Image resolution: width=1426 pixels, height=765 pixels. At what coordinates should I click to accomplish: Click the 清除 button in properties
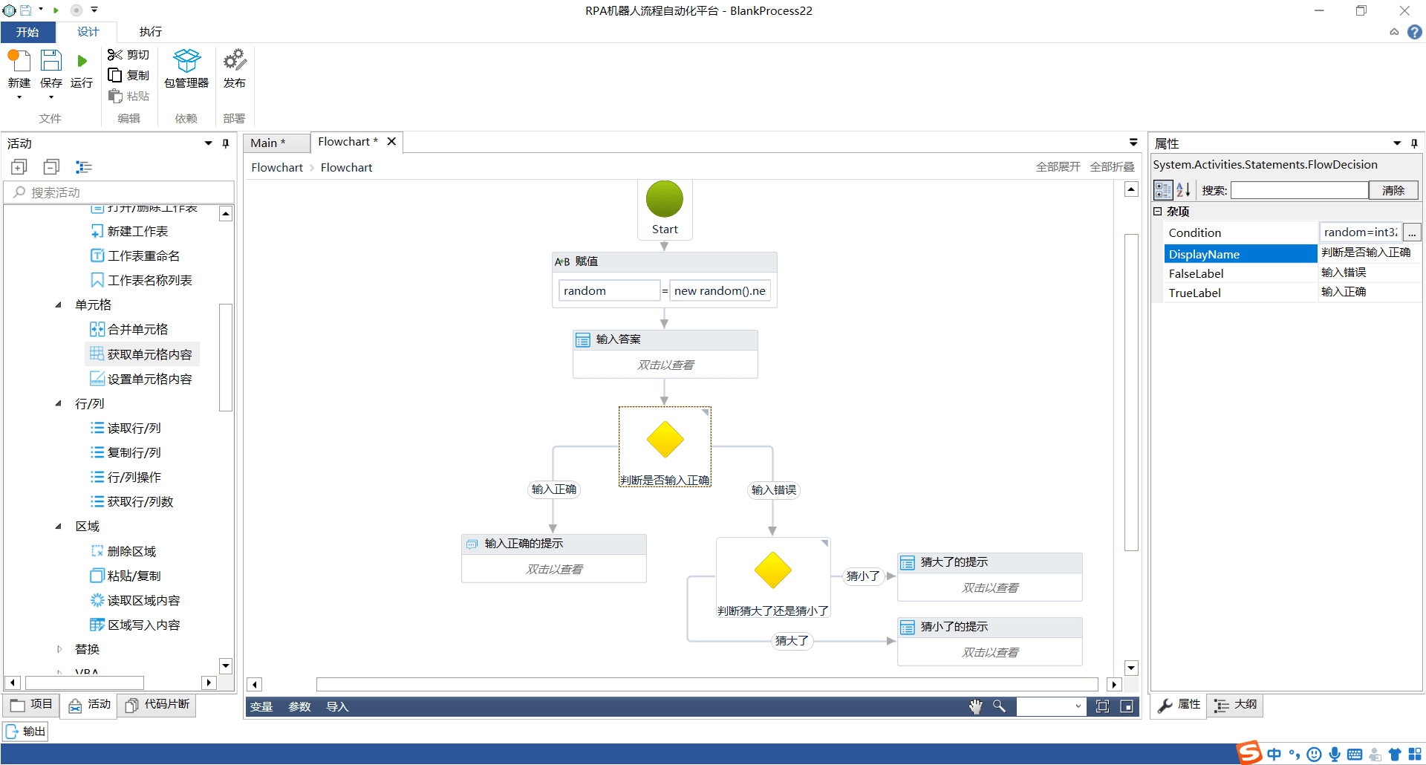(x=1393, y=190)
